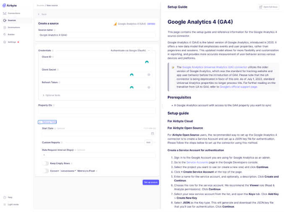Collapse the highlighted Optional fields section
The image size is (284, 212).
click(x=47, y=122)
